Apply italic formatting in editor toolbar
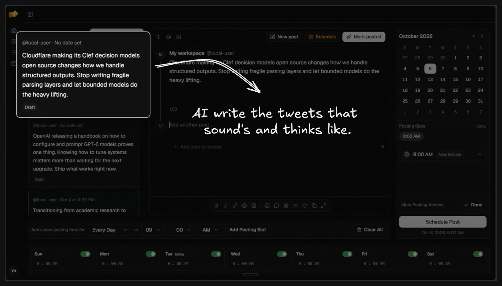The width and height of the screenshot is (502, 286). pyautogui.click(x=225, y=206)
